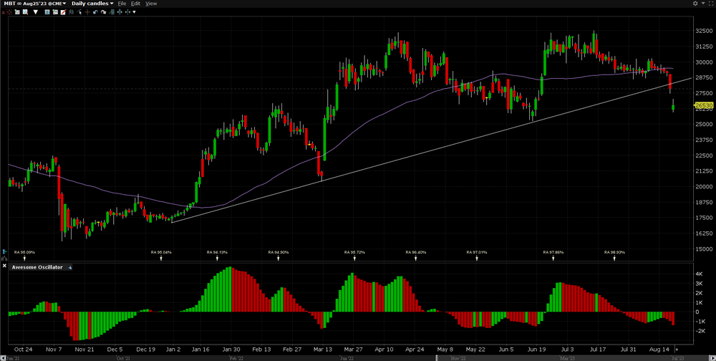Open the View menu
Image resolution: width=716 pixels, height=361 pixels.
tap(151, 4)
